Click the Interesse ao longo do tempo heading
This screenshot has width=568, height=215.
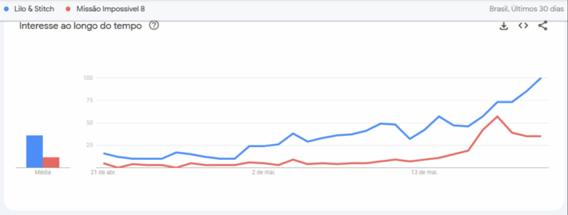(80, 26)
